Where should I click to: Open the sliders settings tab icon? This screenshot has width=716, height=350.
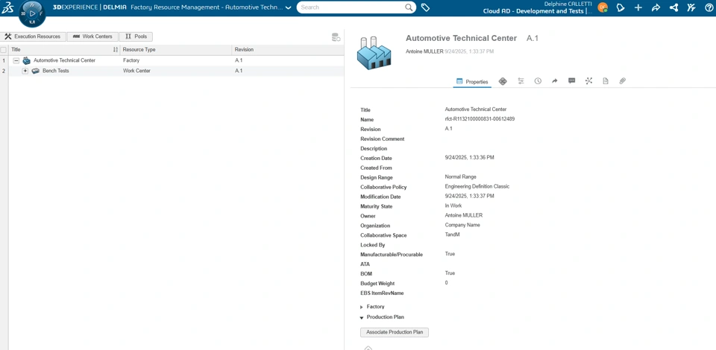point(521,81)
